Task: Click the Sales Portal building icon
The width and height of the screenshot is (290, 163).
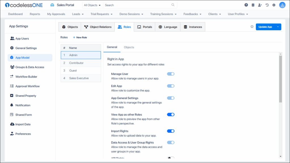Action: click(x=52, y=5)
